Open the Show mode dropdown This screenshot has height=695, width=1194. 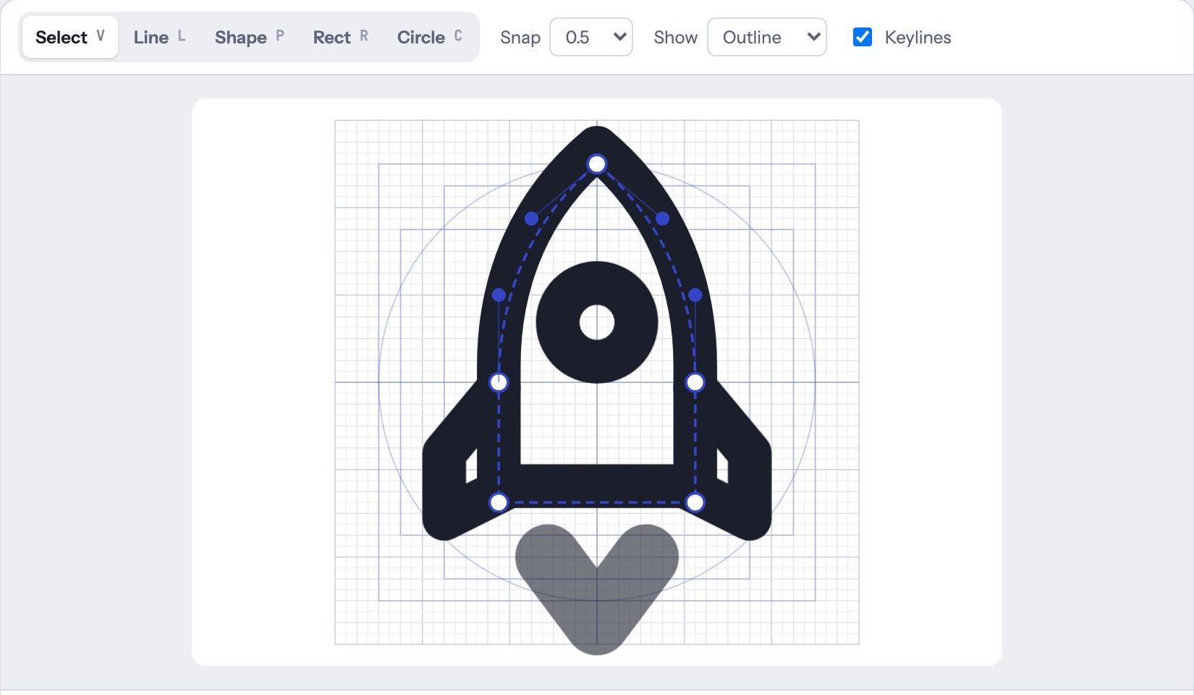767,37
